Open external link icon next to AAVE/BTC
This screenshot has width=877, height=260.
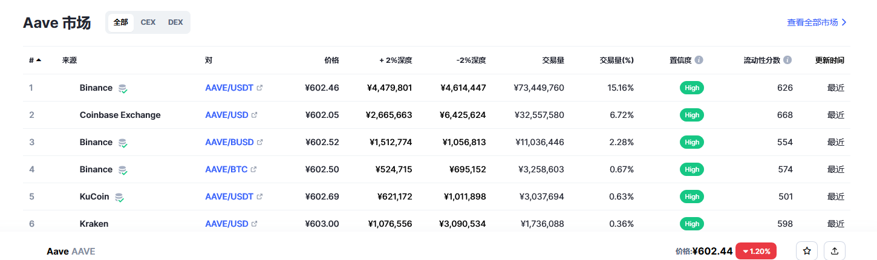(x=254, y=170)
